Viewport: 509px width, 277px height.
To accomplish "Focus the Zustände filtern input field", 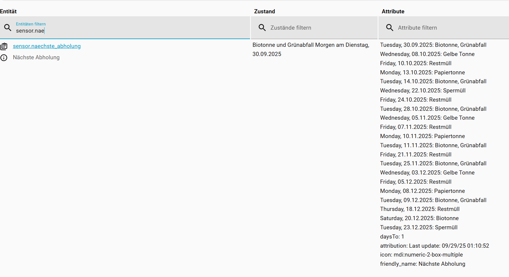I will (x=320, y=28).
